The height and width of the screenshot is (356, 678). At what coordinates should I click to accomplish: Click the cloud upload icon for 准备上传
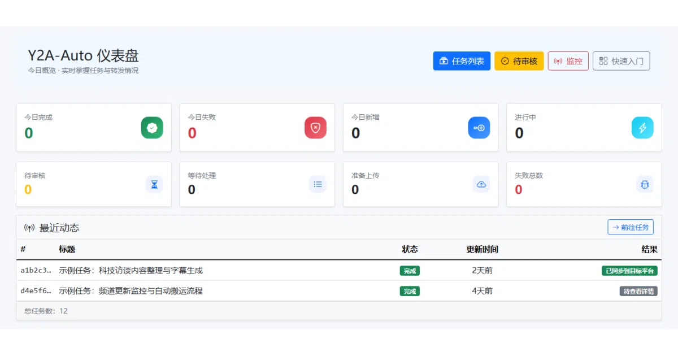481,184
